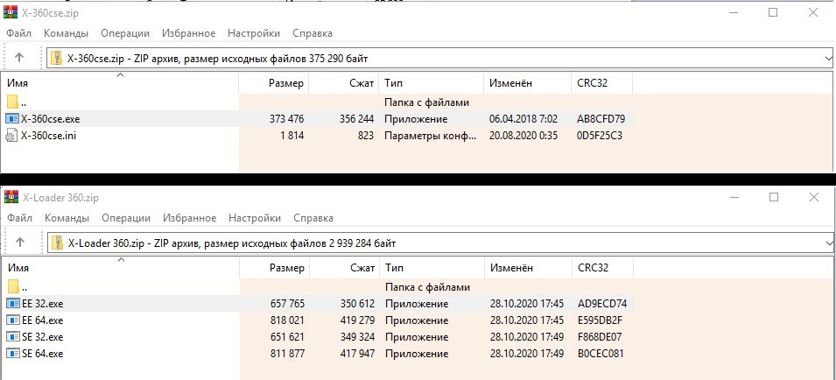The height and width of the screenshot is (380, 836).
Task: Click CRC32 value E595DB2F
Action: (x=601, y=320)
